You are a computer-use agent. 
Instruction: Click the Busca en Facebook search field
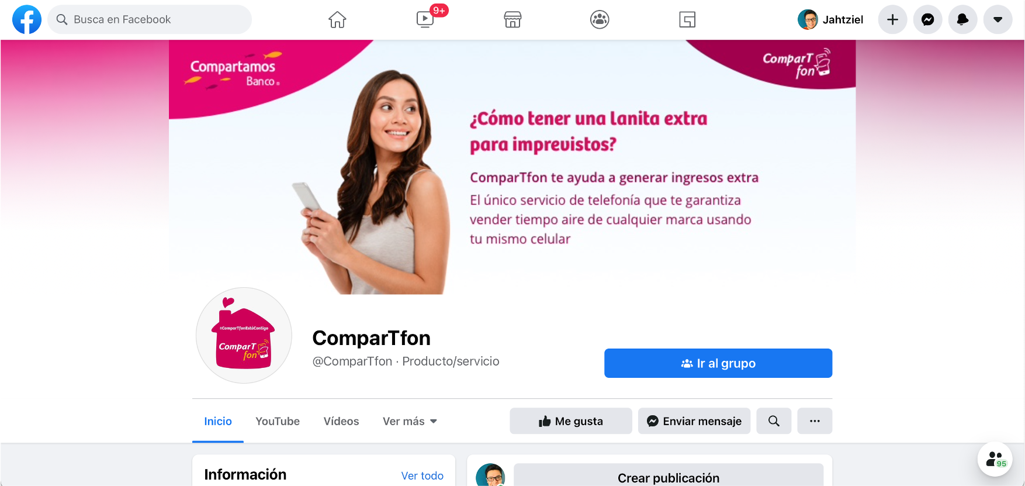pyautogui.click(x=150, y=19)
